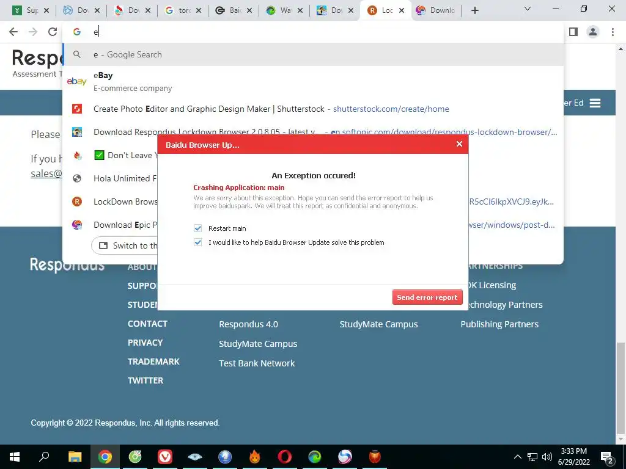Expand the tab search chevron
Viewport: 626px width, 469px height.
point(528,9)
